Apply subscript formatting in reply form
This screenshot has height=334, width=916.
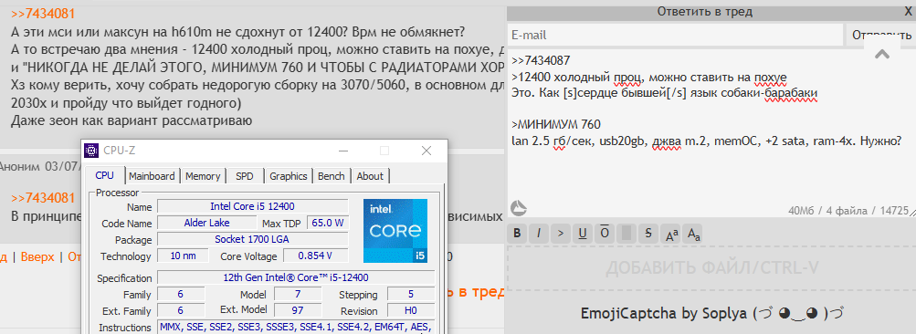click(693, 234)
